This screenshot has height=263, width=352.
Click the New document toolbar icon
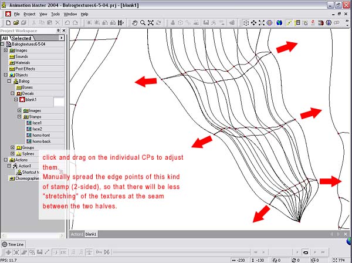point(8,23)
